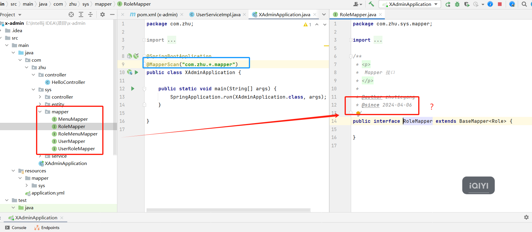Click the Spring checkmark gutter icon on line 8

click(136, 56)
